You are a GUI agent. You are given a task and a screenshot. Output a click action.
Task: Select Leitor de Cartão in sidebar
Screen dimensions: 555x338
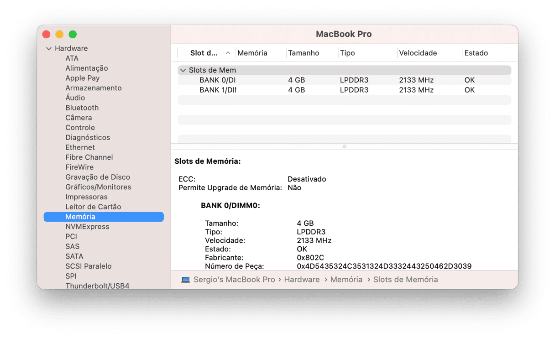click(93, 207)
